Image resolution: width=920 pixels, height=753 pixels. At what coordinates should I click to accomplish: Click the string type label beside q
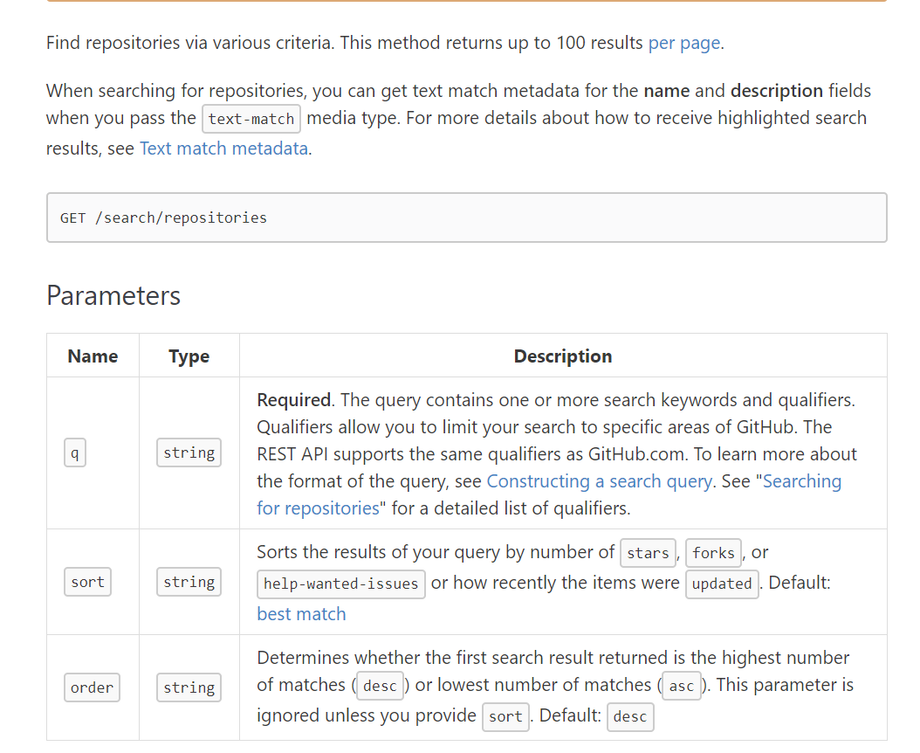click(189, 452)
